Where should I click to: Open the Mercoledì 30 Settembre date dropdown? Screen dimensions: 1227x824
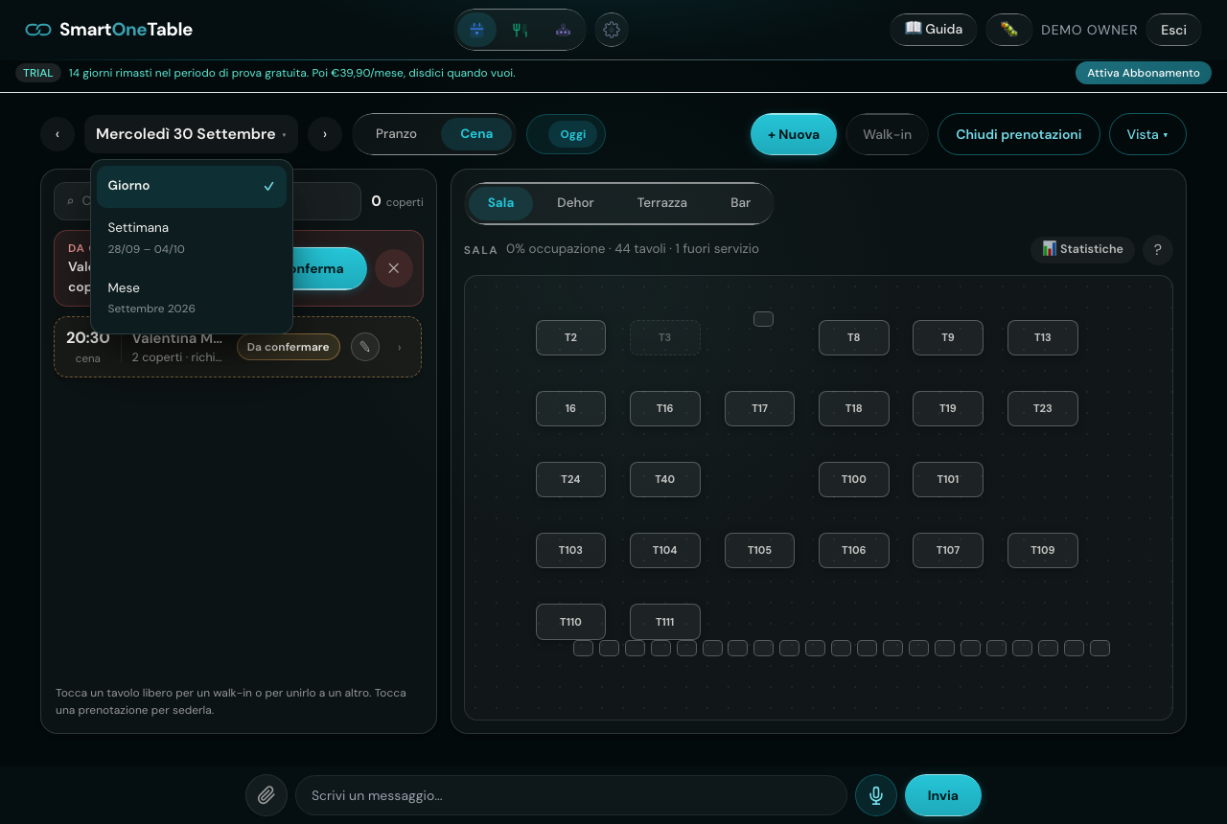tap(191, 134)
